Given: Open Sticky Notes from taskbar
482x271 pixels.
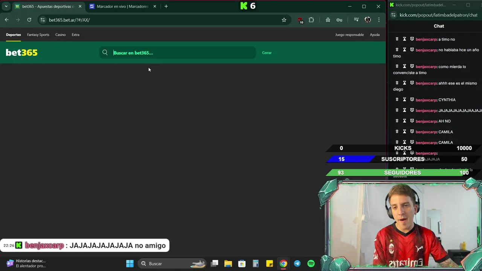Looking at the screenshot, I should point(270,263).
